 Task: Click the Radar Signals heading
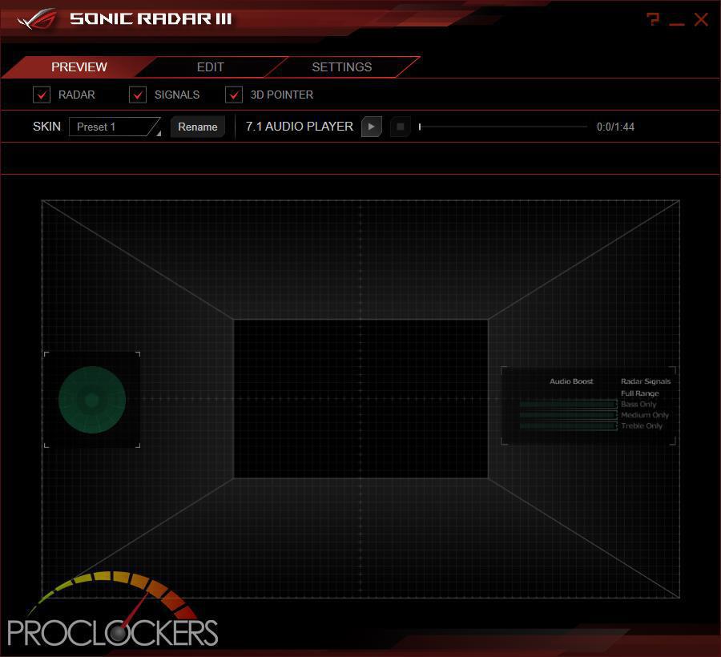646,381
